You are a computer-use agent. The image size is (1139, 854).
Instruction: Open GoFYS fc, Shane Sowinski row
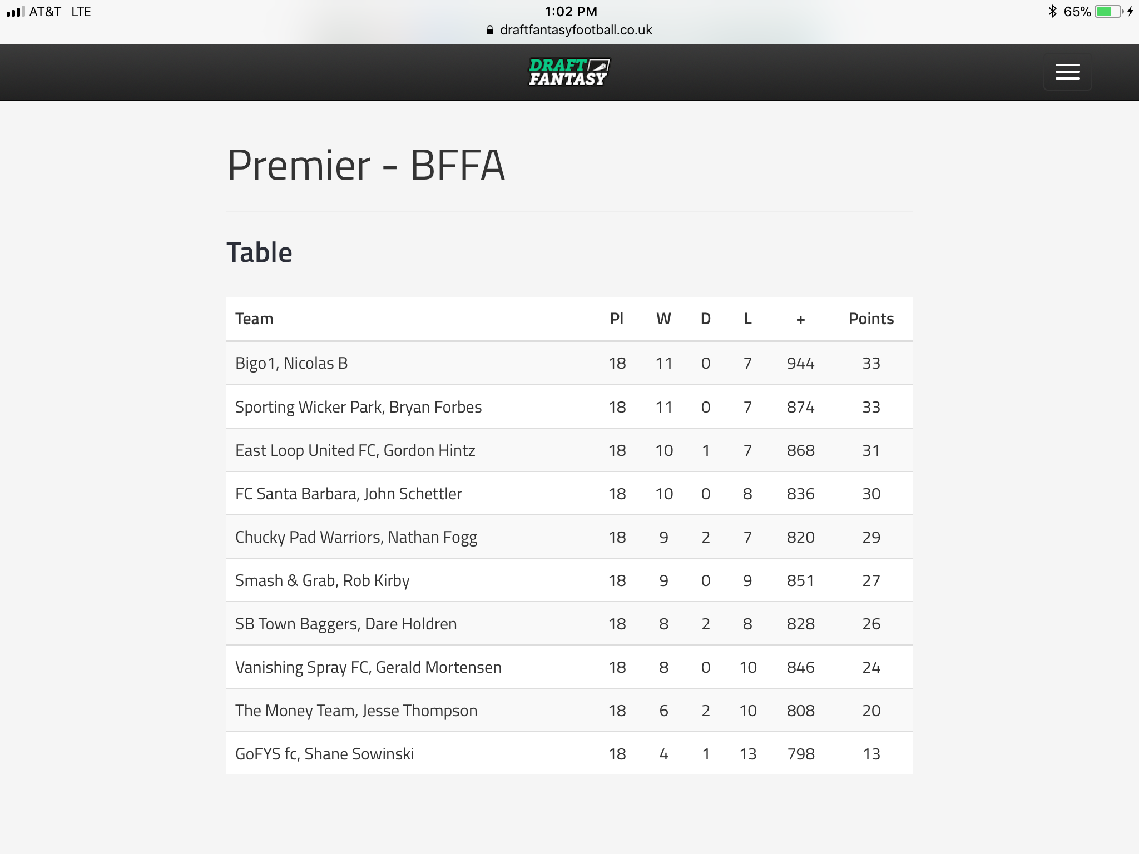[x=569, y=754]
